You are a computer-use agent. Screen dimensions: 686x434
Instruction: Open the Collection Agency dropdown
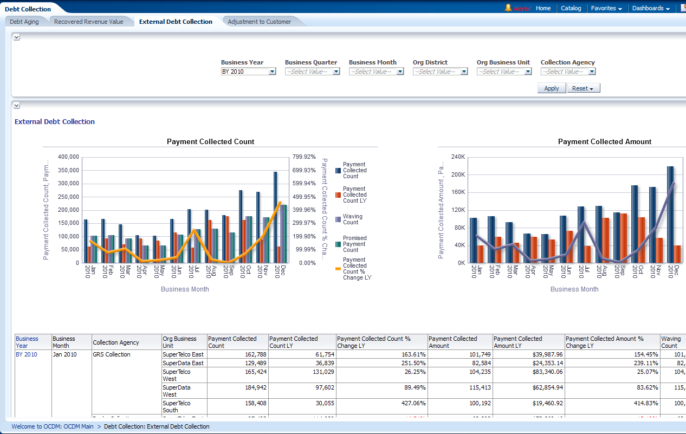tap(592, 72)
